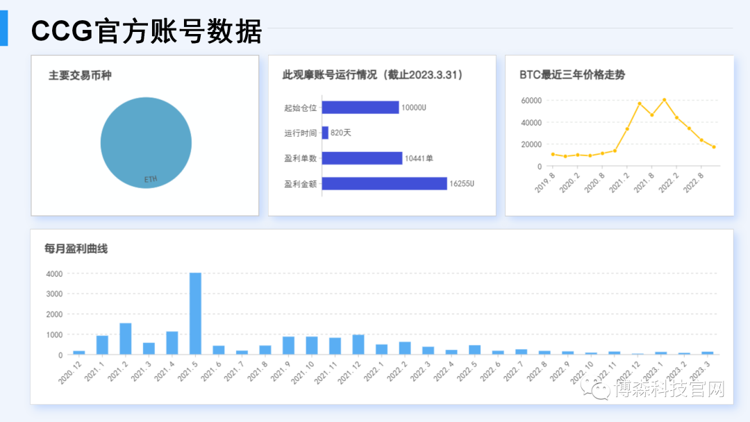Click the 10441单 value label
The image size is (750, 422).
tap(419, 158)
